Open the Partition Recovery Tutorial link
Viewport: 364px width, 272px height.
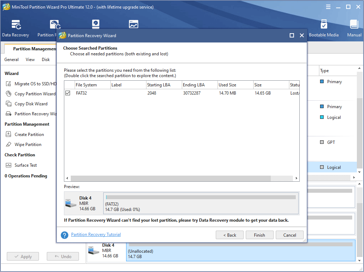pos(96,235)
